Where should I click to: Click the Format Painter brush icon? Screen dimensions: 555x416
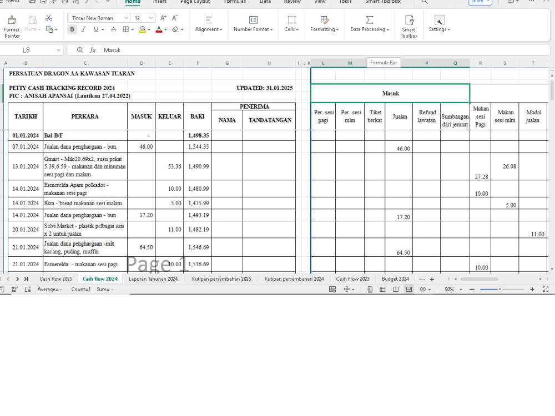click(x=12, y=20)
